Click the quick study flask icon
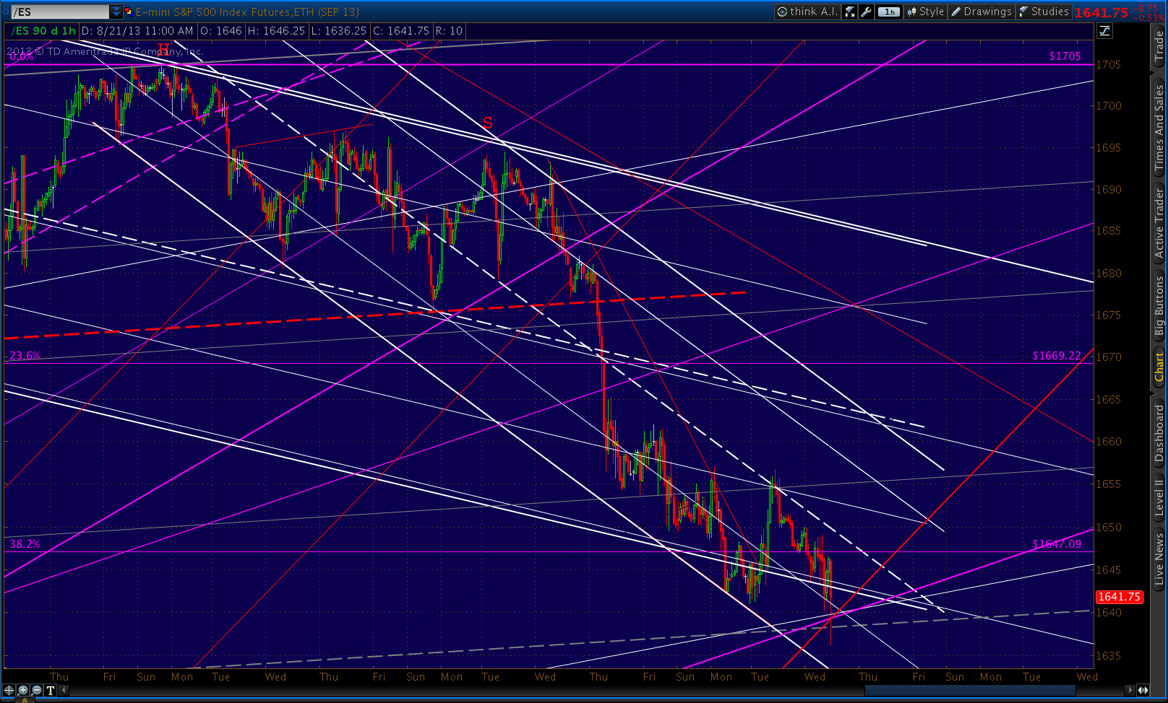Screen dimensions: 1168x703 click(850, 12)
